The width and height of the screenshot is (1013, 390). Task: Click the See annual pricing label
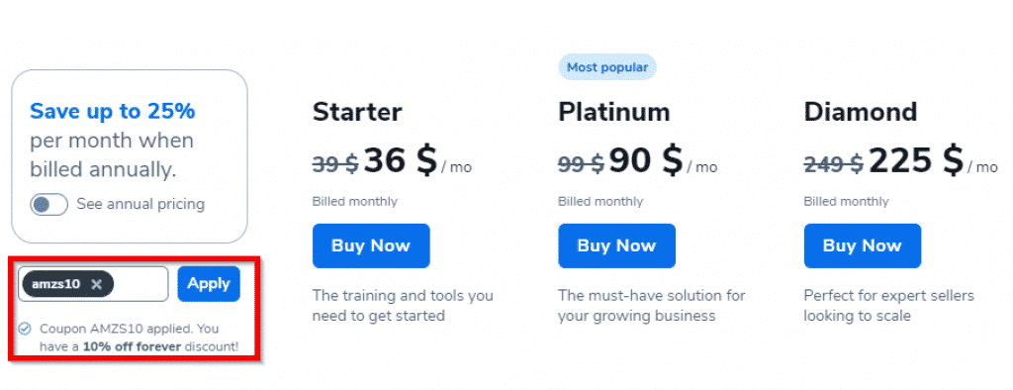pyautogui.click(x=140, y=204)
